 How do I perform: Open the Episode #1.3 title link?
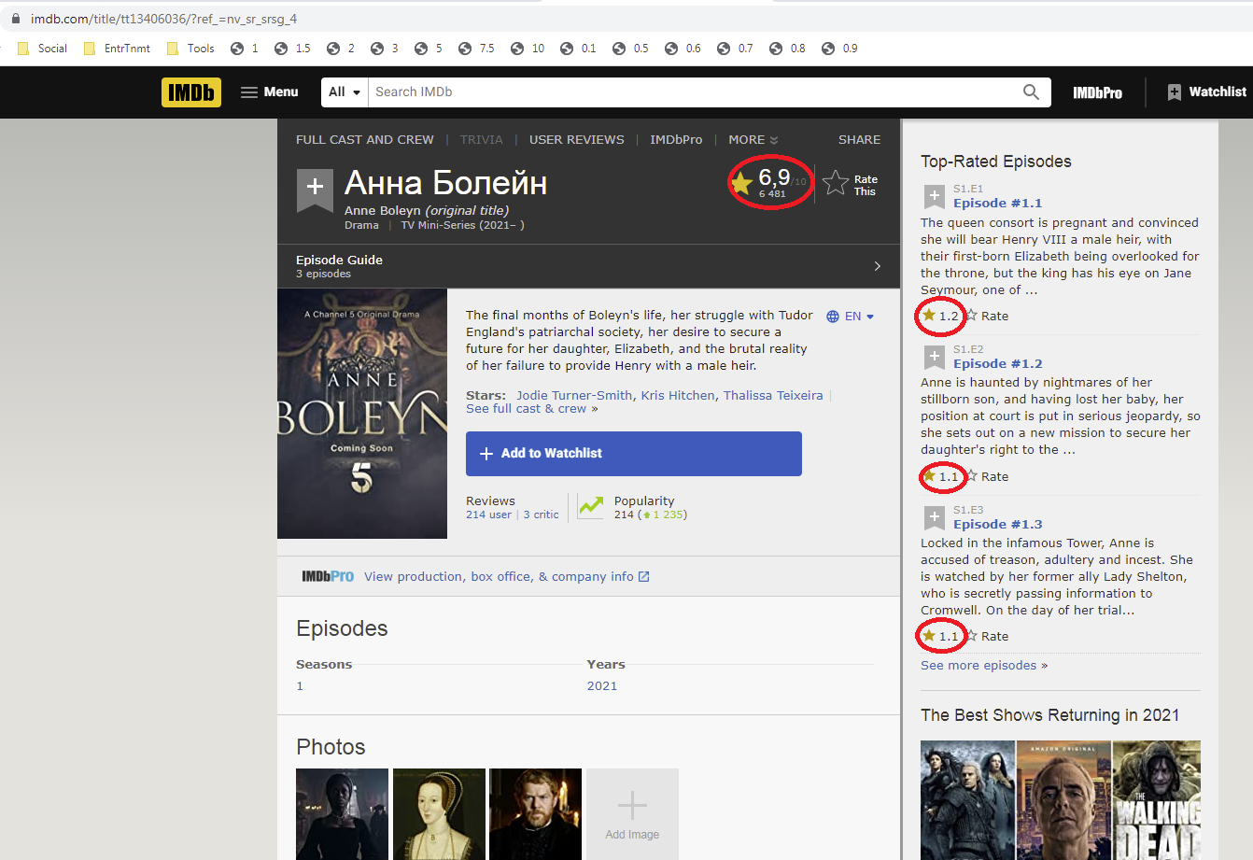pos(997,525)
